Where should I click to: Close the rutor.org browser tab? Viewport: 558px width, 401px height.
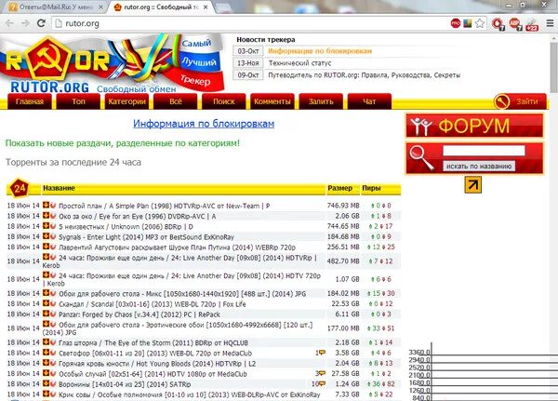pos(206,7)
